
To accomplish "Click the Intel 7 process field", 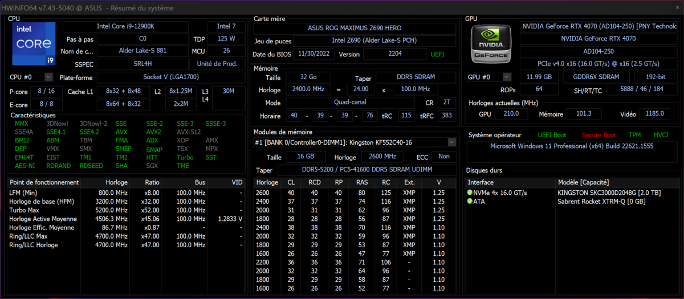I will [227, 26].
